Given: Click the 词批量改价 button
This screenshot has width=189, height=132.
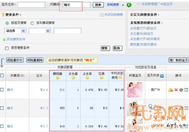Looking at the screenshot, I should tap(15, 60).
